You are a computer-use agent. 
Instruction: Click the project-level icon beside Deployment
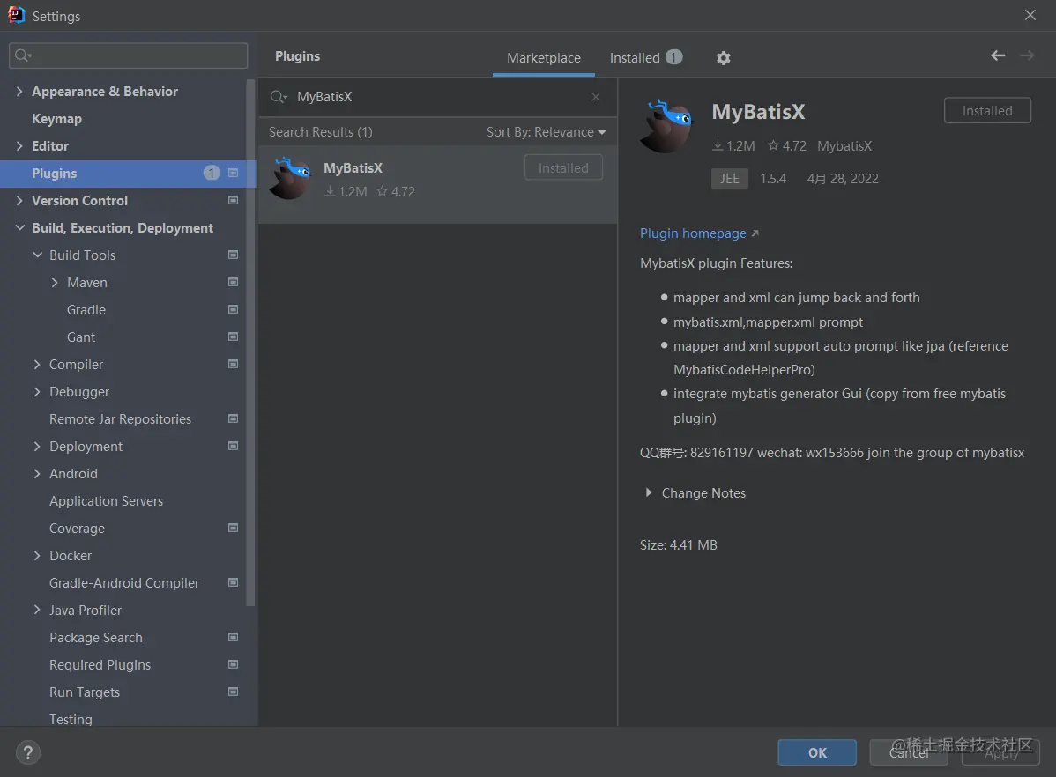(x=233, y=446)
